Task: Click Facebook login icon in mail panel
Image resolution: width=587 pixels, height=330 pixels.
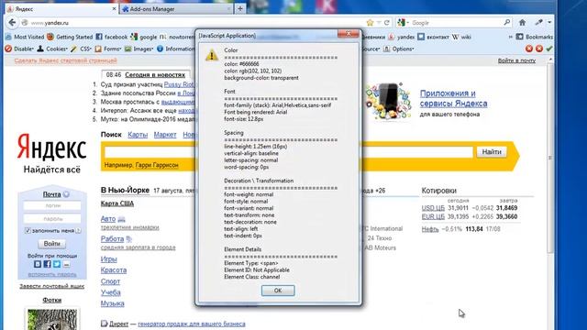Action: [47, 264]
